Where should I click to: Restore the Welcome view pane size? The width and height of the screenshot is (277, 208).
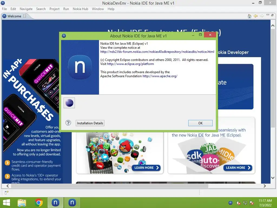click(272, 15)
